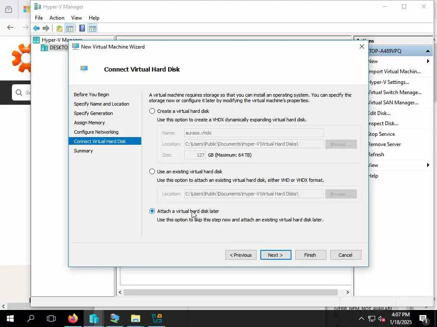This screenshot has width=437, height=327.
Task: Collapse the TOP-A489VPQ actions section arrow
Action: point(428,51)
